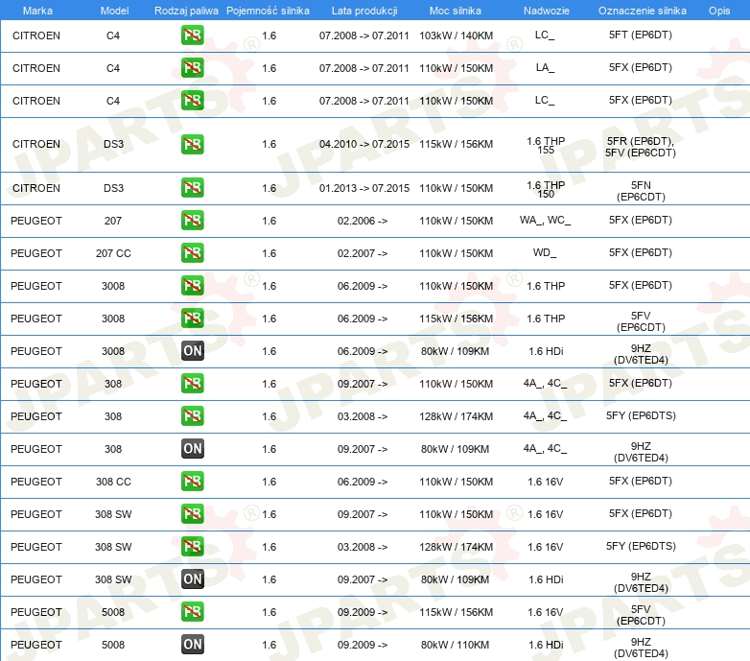The image size is (750, 661).
Task: Click the petrol icon in Peugeot 308 150KM row
Action: click(x=192, y=383)
